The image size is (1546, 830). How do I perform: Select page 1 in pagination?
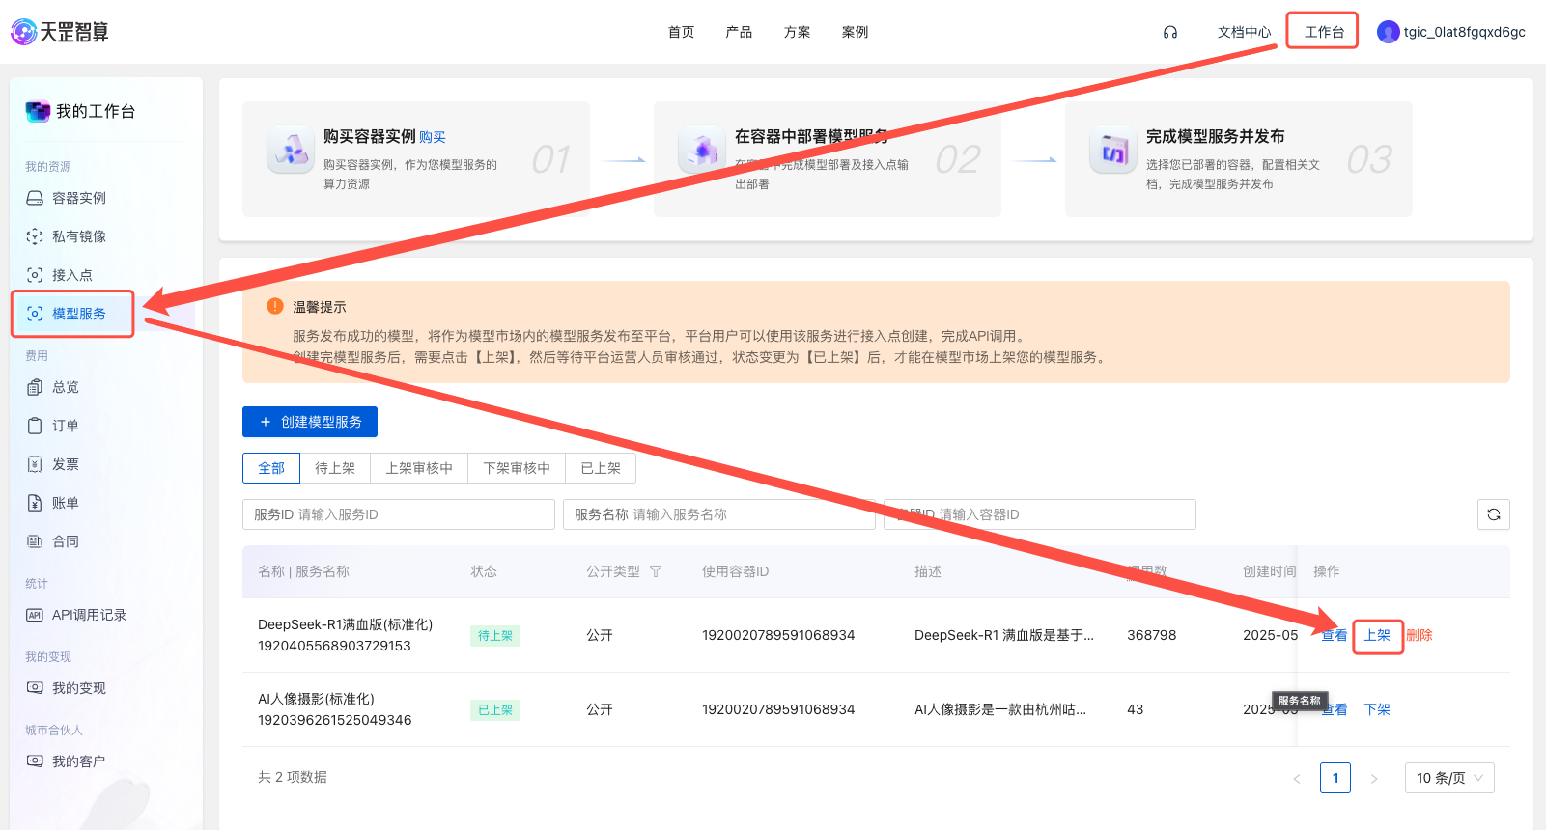click(1335, 778)
